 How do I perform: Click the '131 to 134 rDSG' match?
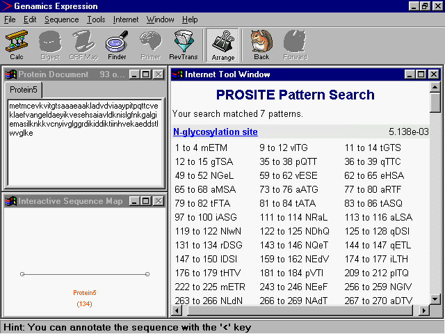pyautogui.click(x=209, y=245)
